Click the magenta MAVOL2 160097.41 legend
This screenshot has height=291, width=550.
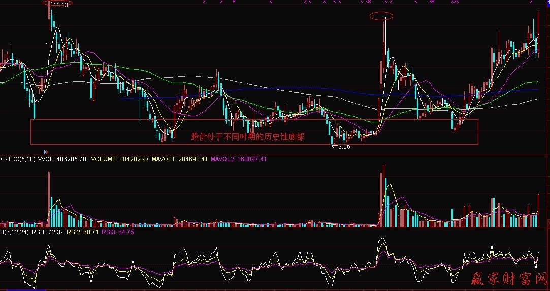click(x=239, y=159)
